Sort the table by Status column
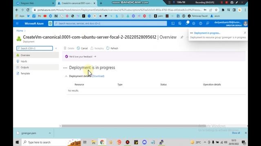Viewport: 261px width, 146px height. point(164,85)
